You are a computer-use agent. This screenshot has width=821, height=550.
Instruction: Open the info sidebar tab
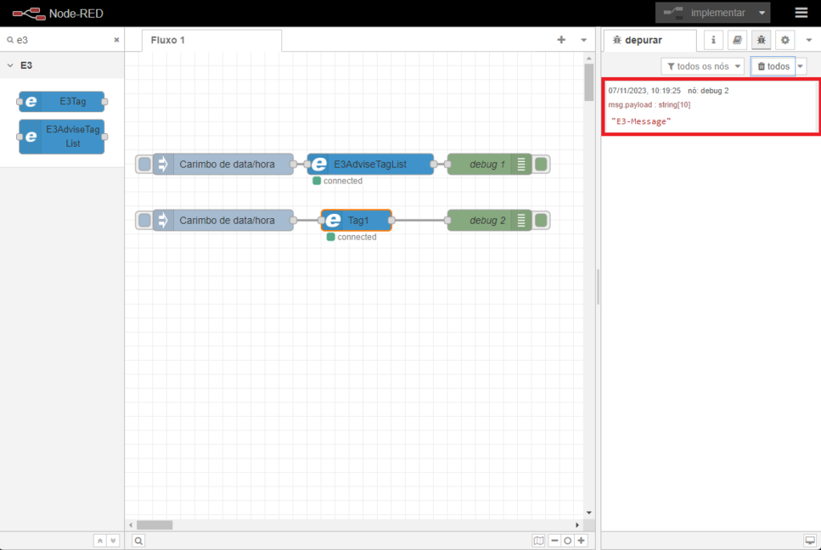tap(714, 39)
